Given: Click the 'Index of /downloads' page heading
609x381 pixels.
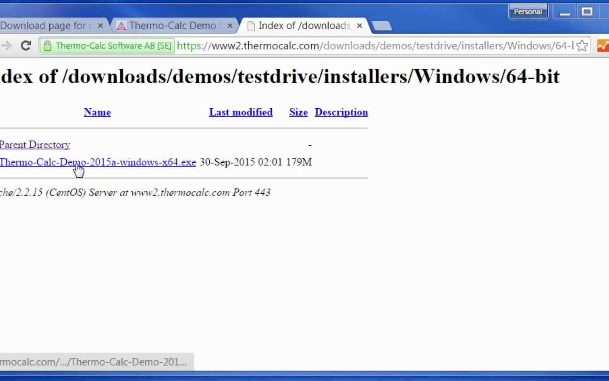Looking at the screenshot, I should pos(280,76).
